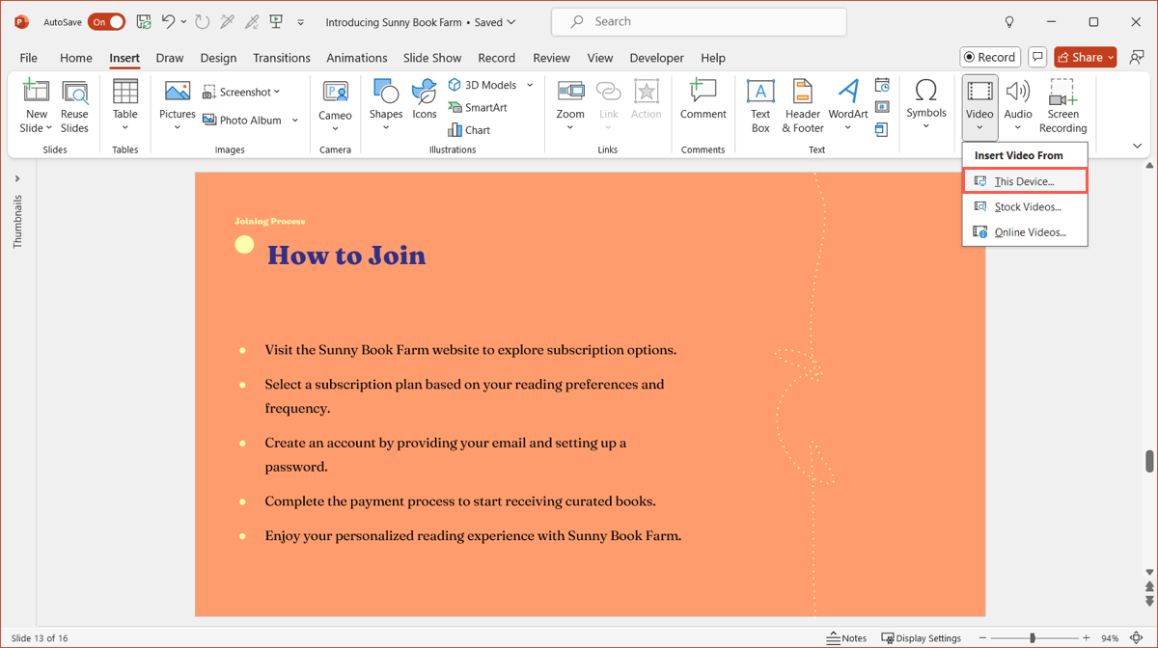Click the zoom in plus button
The height and width of the screenshot is (648, 1158).
pyautogui.click(x=1087, y=638)
